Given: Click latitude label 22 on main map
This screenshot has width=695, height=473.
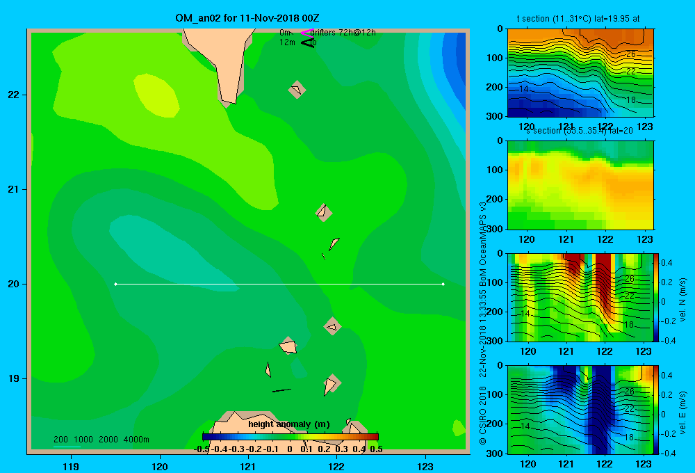Looking at the screenshot, I should click(13, 95).
